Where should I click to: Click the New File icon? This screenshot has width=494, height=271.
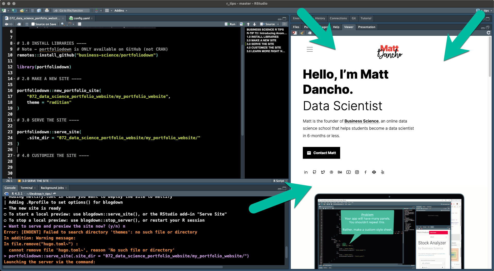[x=4, y=11]
